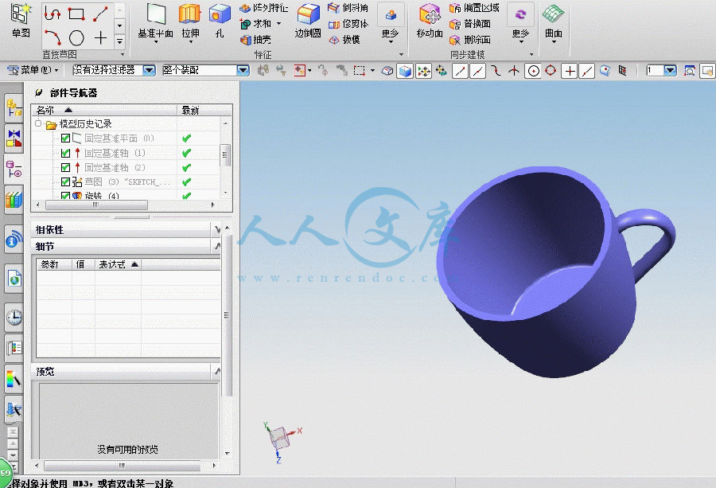Toggle the snap midpoint option
This screenshot has height=488, width=716.
pyautogui.click(x=477, y=71)
